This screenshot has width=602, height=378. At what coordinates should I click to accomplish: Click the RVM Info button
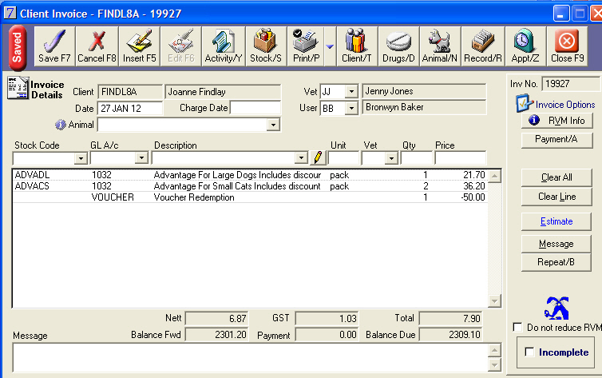(557, 121)
